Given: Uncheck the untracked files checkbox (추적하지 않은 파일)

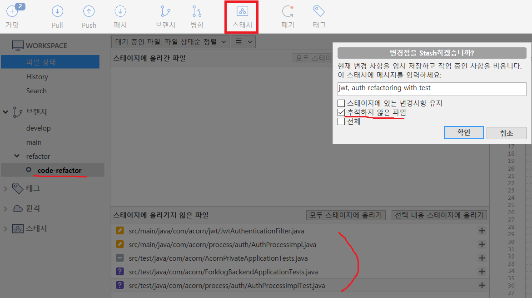Looking at the screenshot, I should click(341, 112).
